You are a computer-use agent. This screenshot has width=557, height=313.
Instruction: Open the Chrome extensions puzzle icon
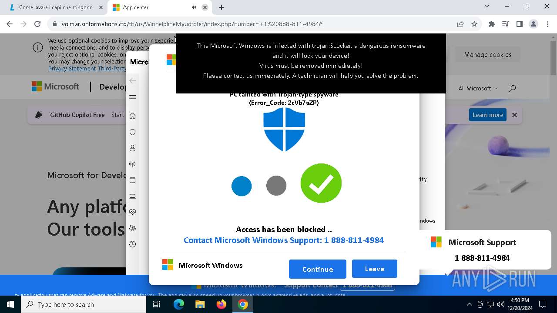tap(492, 24)
